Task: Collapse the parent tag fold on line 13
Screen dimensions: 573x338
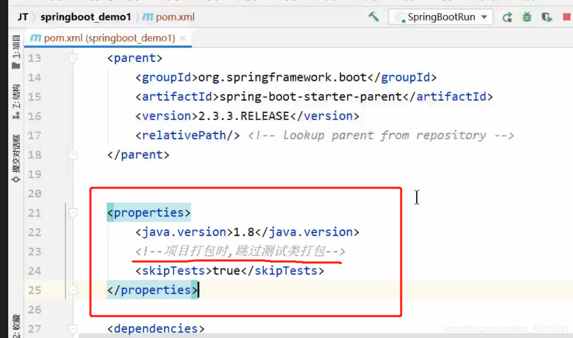Action: click(x=73, y=58)
